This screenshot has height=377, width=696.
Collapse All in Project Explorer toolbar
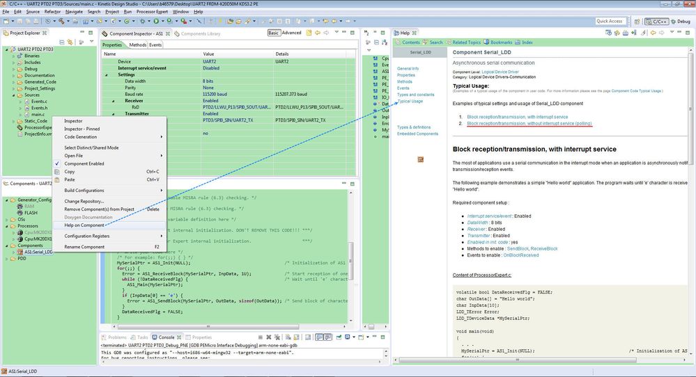[62, 42]
